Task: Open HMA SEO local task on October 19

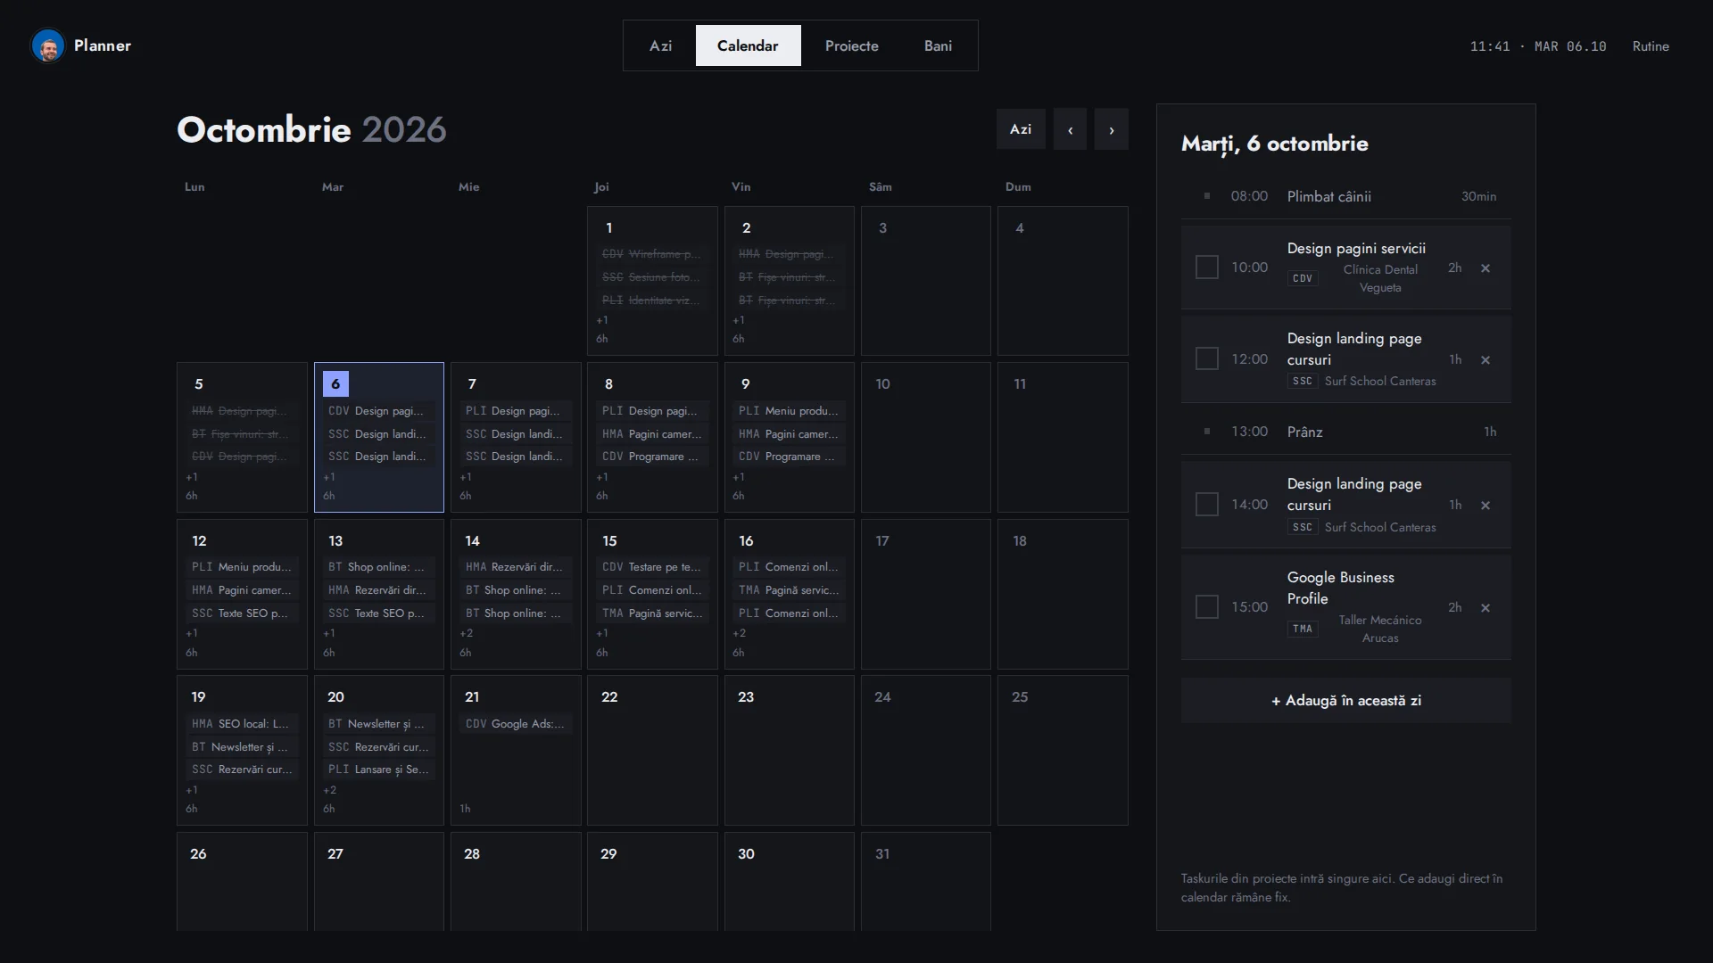Action: tap(242, 724)
